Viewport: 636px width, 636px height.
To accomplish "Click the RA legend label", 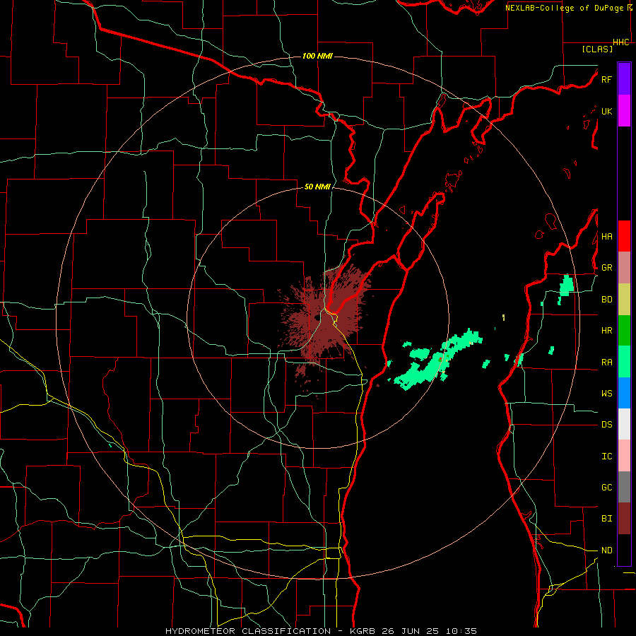I will click(x=606, y=363).
